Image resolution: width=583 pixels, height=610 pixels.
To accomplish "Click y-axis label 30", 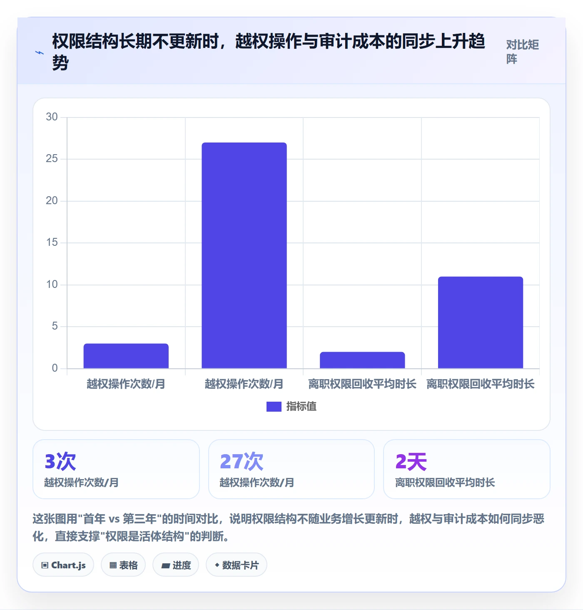I will [x=52, y=117].
